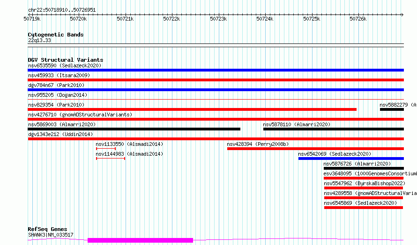The image size is (417, 245).
Task: Select the nsv6545869 (Sedlazeck2020) label
Action: (x=360, y=203)
